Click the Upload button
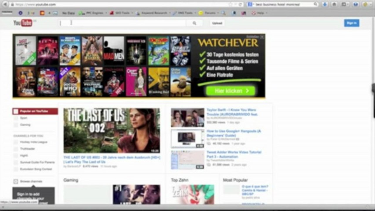The height and width of the screenshot is (211, 375). tap(217, 23)
